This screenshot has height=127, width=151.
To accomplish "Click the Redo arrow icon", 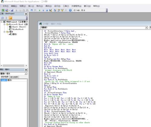I will click(x=35, y=10).
